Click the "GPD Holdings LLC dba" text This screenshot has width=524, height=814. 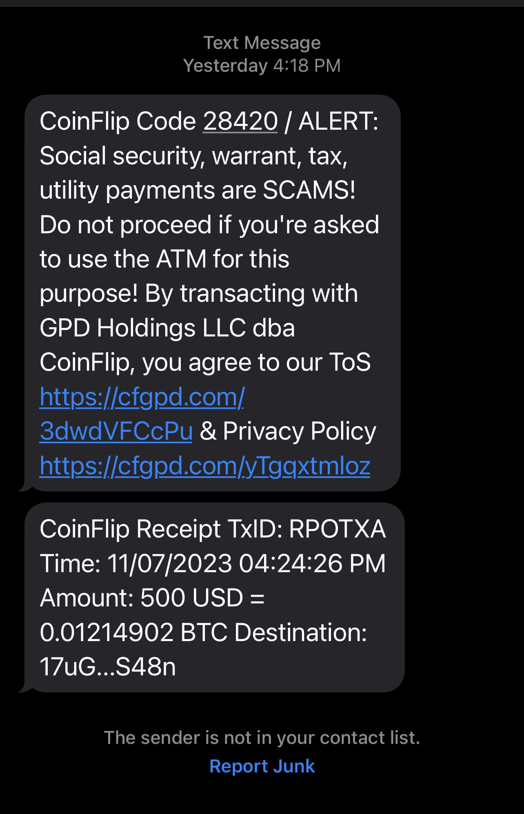(167, 328)
